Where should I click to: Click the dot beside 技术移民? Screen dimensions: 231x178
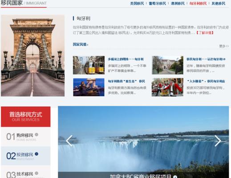36,173
